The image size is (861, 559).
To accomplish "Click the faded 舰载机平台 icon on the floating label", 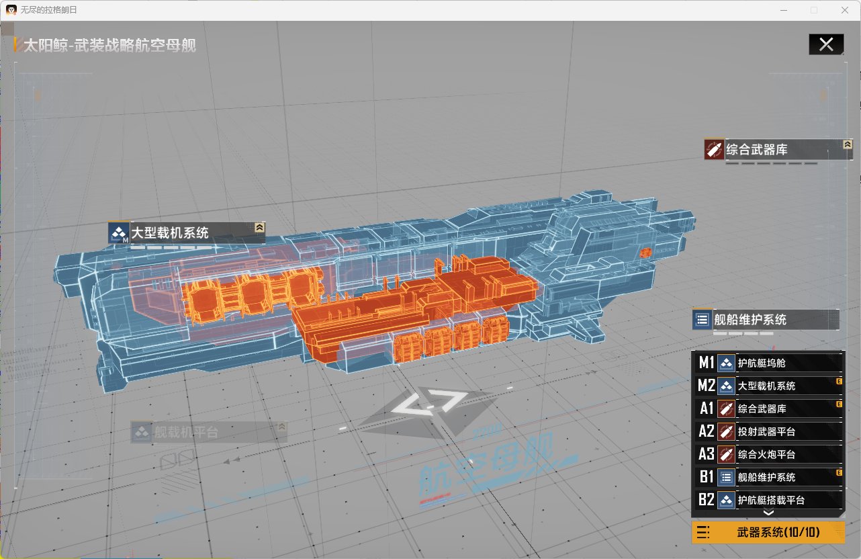I will point(141,433).
